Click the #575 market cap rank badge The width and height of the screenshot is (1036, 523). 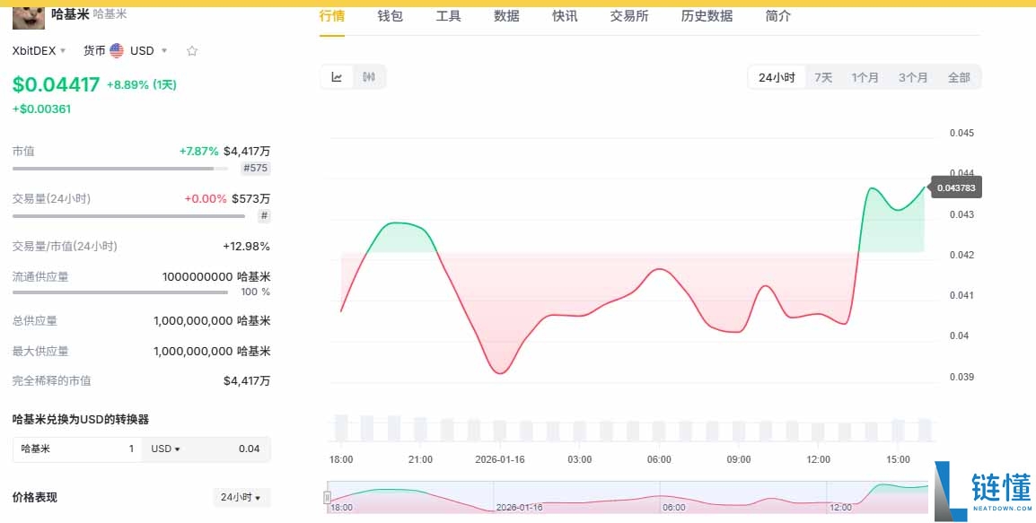tap(256, 168)
